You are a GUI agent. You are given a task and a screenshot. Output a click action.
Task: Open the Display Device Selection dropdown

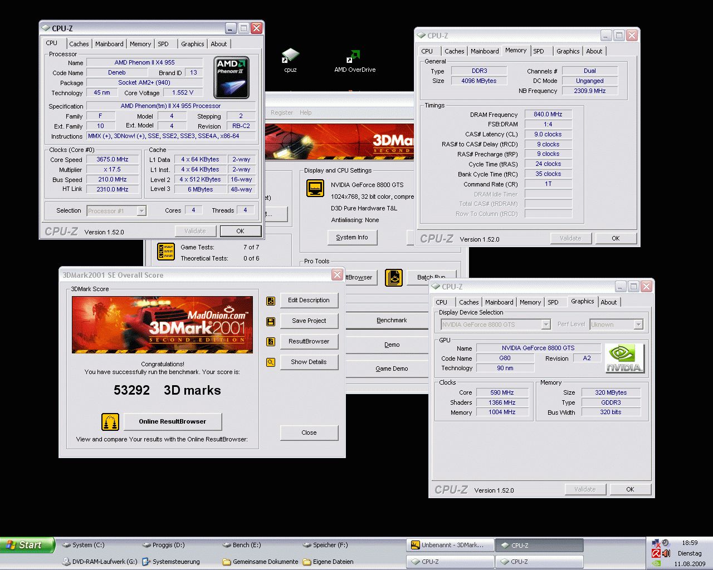point(546,325)
